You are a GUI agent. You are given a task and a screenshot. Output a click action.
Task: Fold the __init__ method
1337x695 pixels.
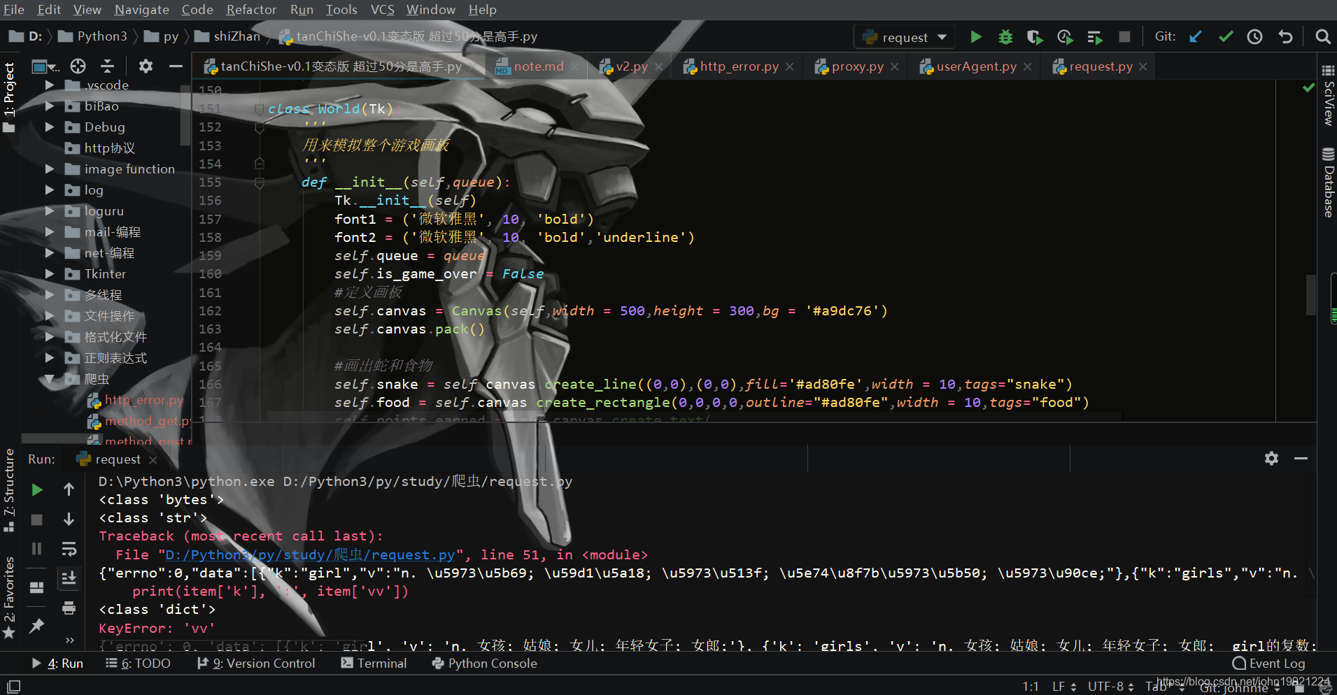click(x=260, y=182)
